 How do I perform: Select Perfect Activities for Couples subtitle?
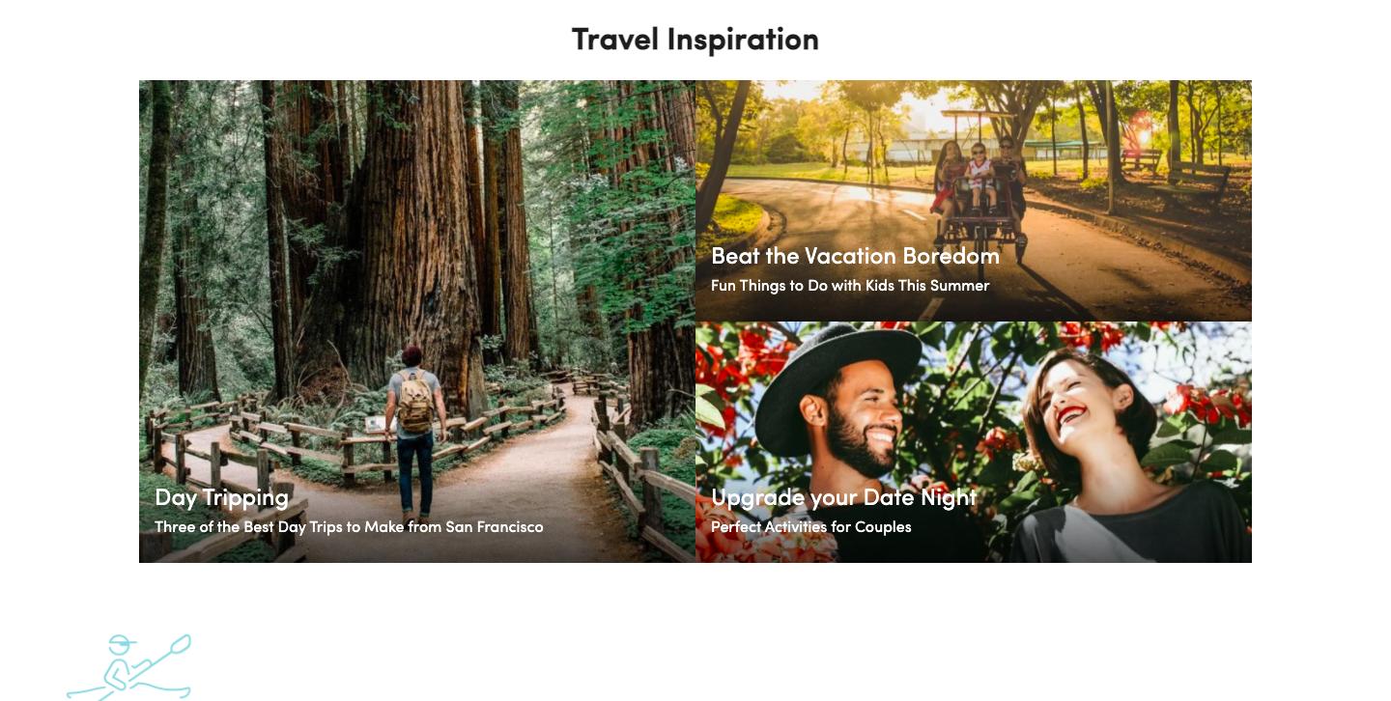pyautogui.click(x=811, y=527)
